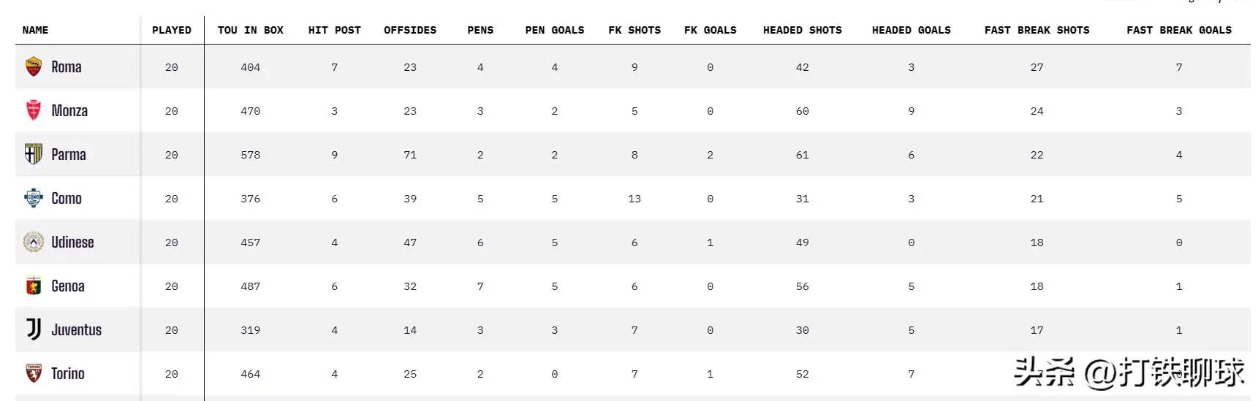Click the Juventus club logo icon
Image resolution: width=1258 pixels, height=401 pixels.
pos(34,330)
